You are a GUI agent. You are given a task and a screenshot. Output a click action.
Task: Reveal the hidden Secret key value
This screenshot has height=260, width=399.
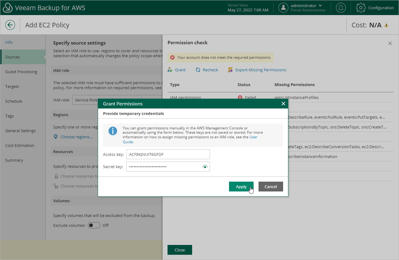[205, 166]
